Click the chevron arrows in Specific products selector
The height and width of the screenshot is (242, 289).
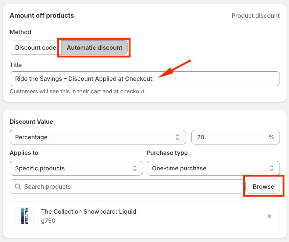point(134,168)
